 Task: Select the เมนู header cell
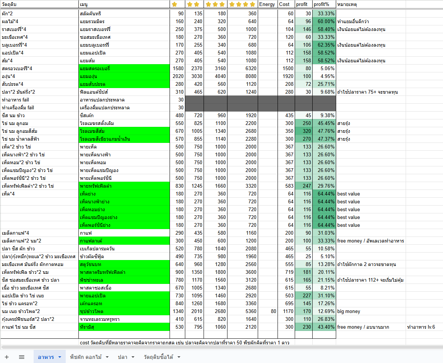pos(124,4)
